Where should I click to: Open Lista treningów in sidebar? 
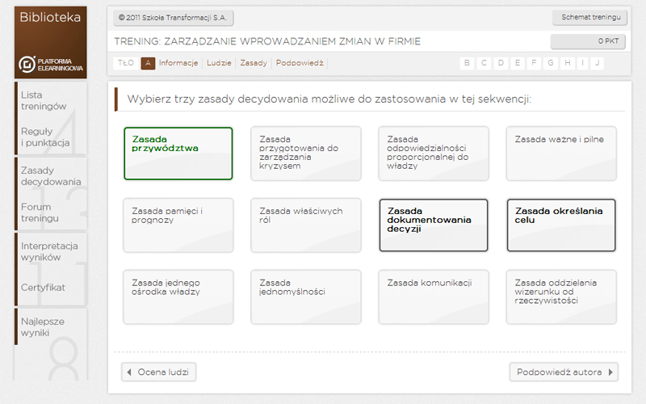[44, 100]
